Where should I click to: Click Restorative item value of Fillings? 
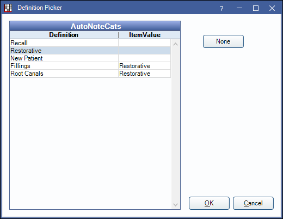coord(135,66)
